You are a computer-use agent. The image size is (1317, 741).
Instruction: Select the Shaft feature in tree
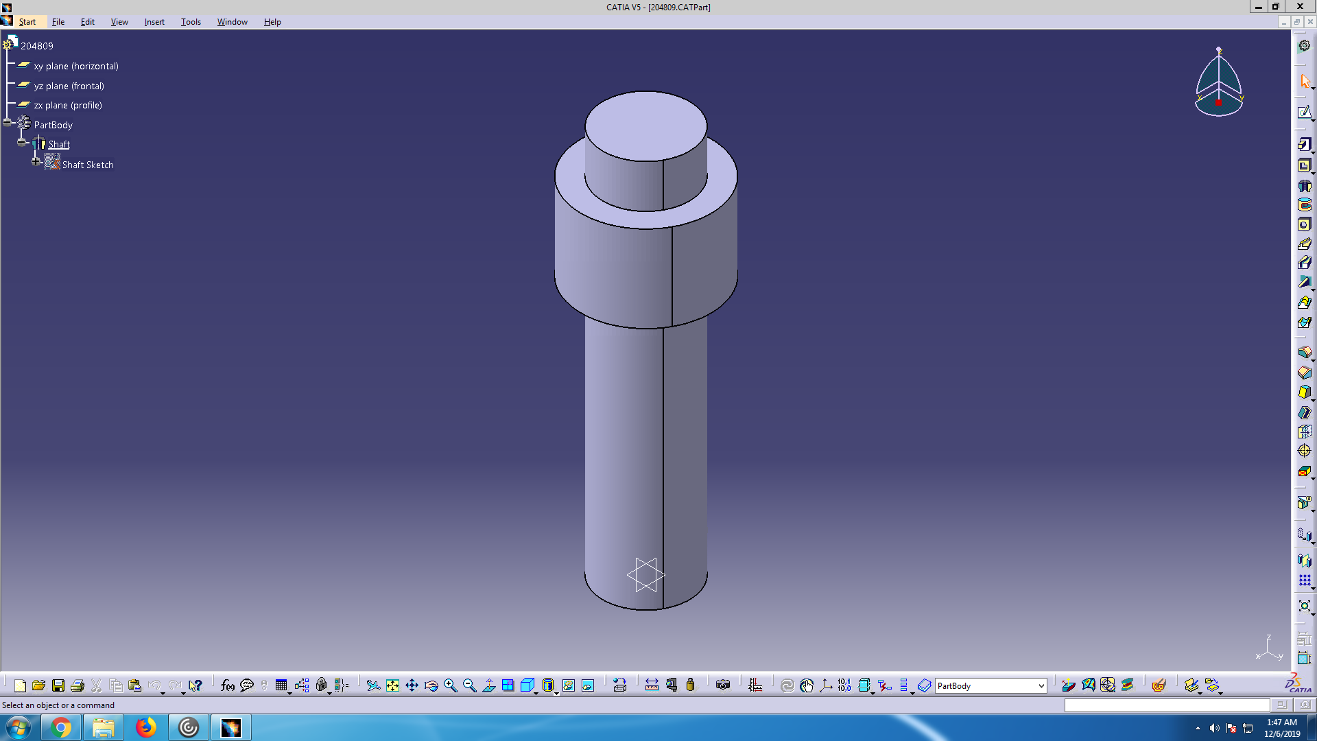[x=59, y=145]
